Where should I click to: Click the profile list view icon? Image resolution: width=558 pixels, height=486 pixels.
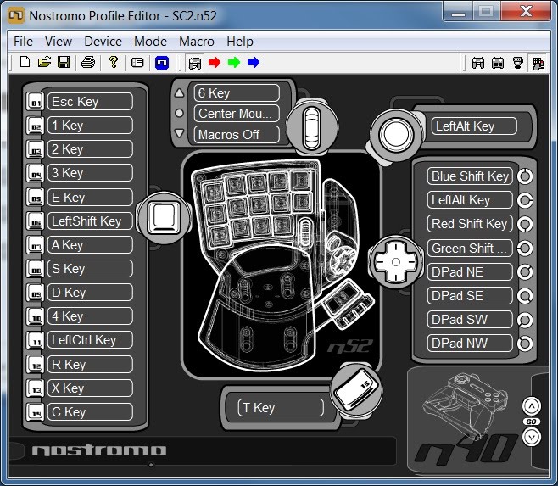pos(137,63)
